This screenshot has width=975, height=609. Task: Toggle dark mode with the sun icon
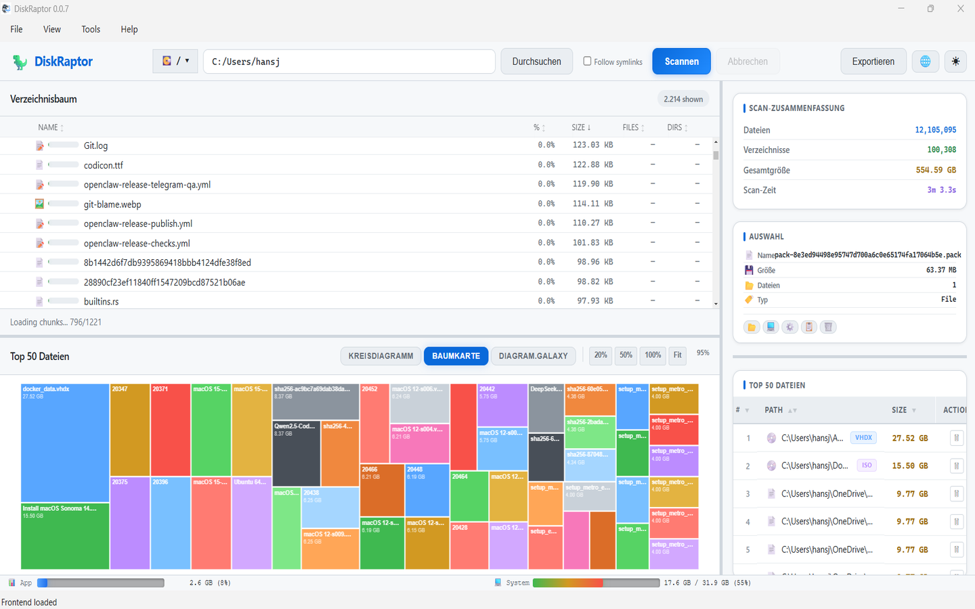955,62
